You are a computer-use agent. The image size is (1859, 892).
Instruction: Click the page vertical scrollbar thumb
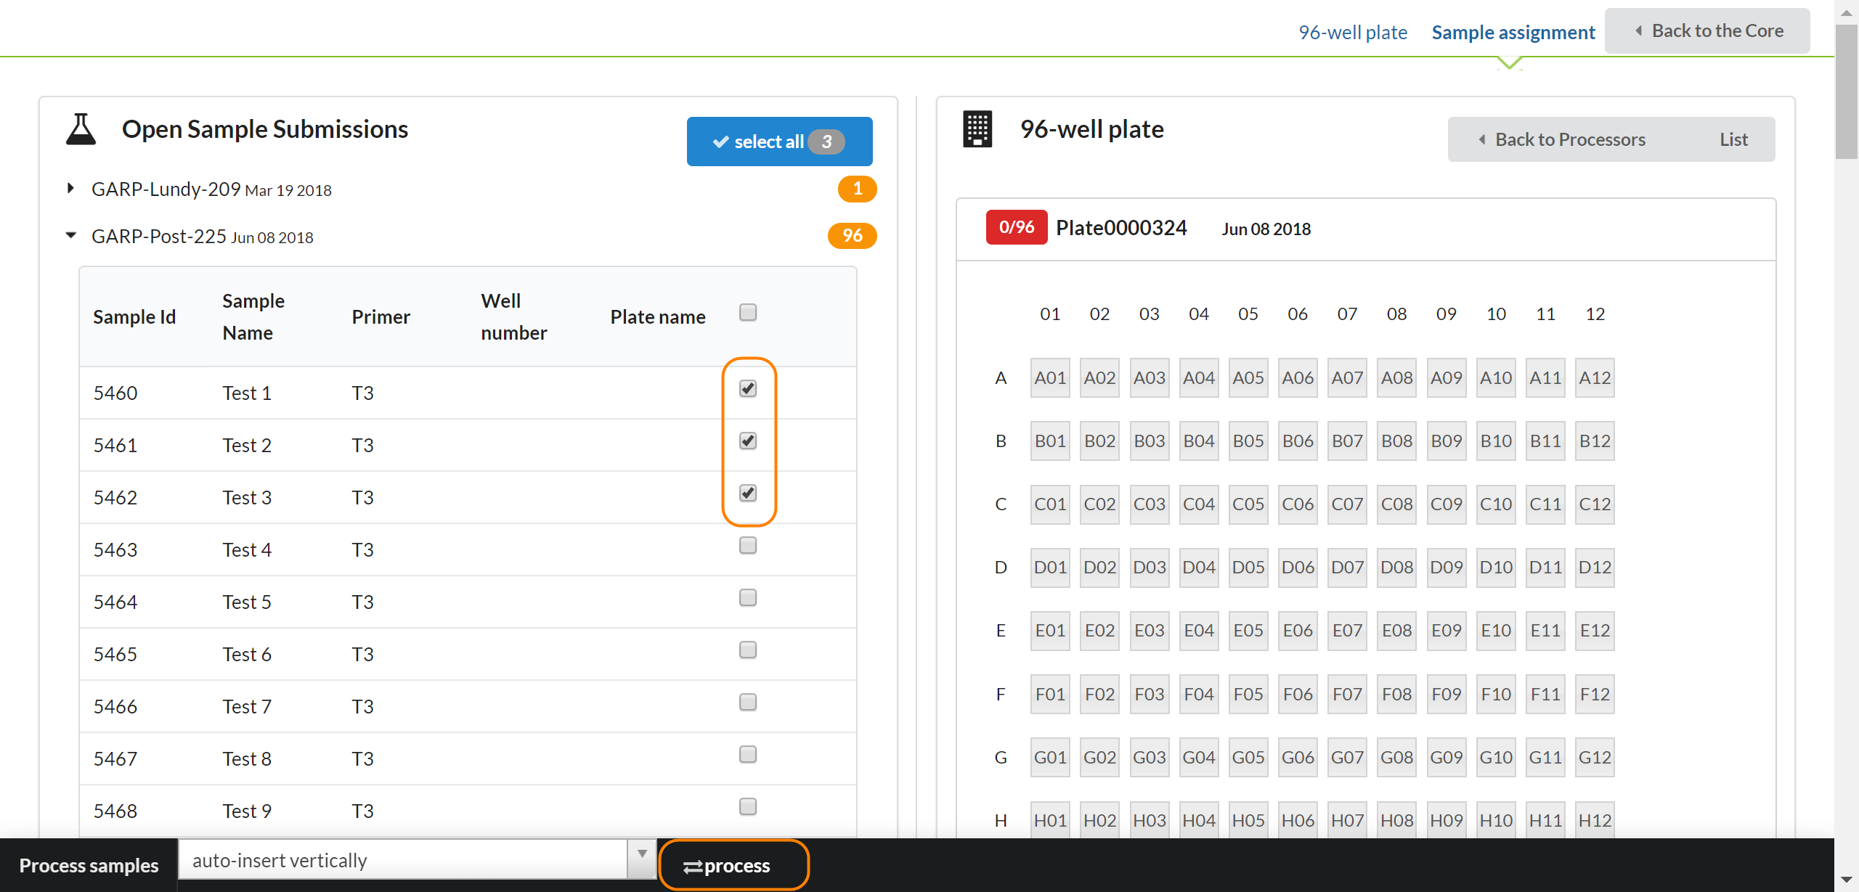pyautogui.click(x=1845, y=91)
